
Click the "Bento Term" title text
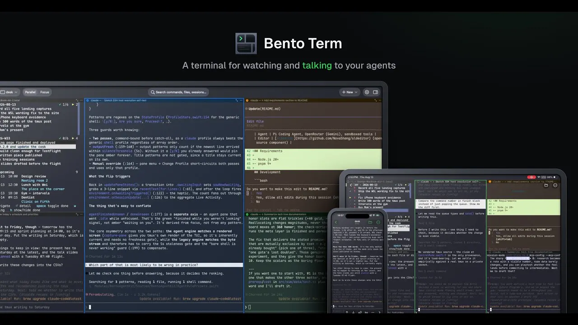(x=303, y=43)
